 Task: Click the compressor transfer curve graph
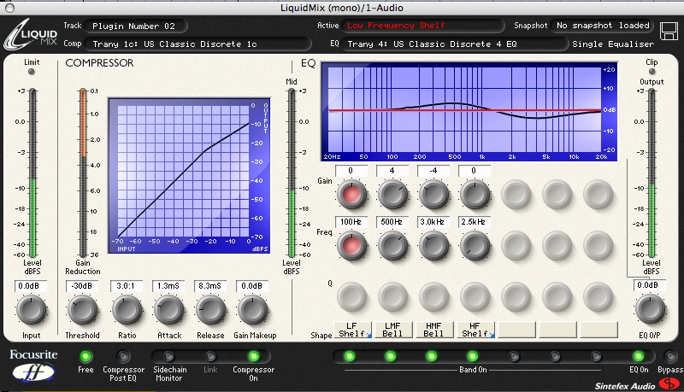[189, 175]
